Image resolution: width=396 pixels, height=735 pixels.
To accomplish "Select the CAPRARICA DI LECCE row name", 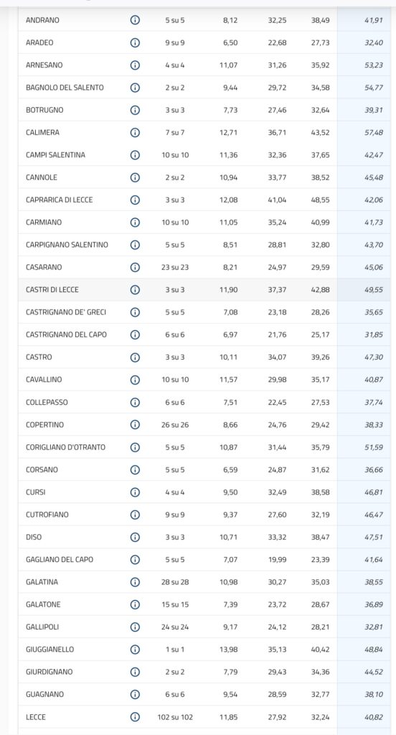I will [x=59, y=200].
